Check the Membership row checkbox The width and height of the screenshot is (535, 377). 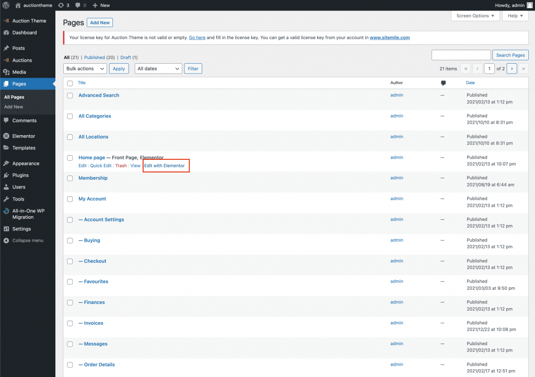click(70, 178)
